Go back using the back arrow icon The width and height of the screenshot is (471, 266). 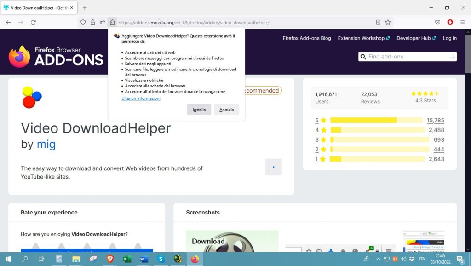8,22
